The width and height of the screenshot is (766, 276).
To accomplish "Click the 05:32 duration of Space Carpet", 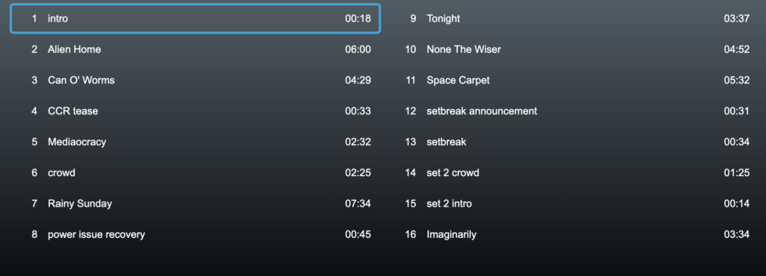I will (737, 81).
